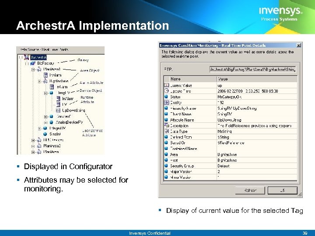Select the ArchestrA root node icon
Screen dimensions: 315x236
click(27, 57)
